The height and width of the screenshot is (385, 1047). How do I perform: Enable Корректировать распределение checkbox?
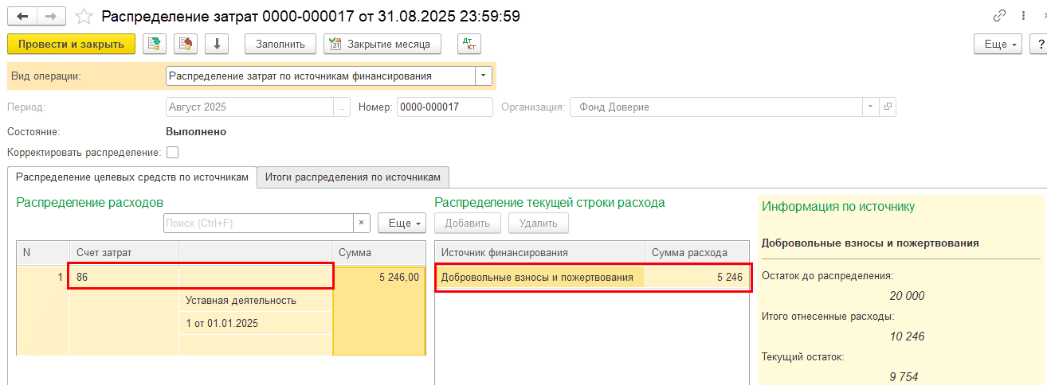tap(172, 152)
